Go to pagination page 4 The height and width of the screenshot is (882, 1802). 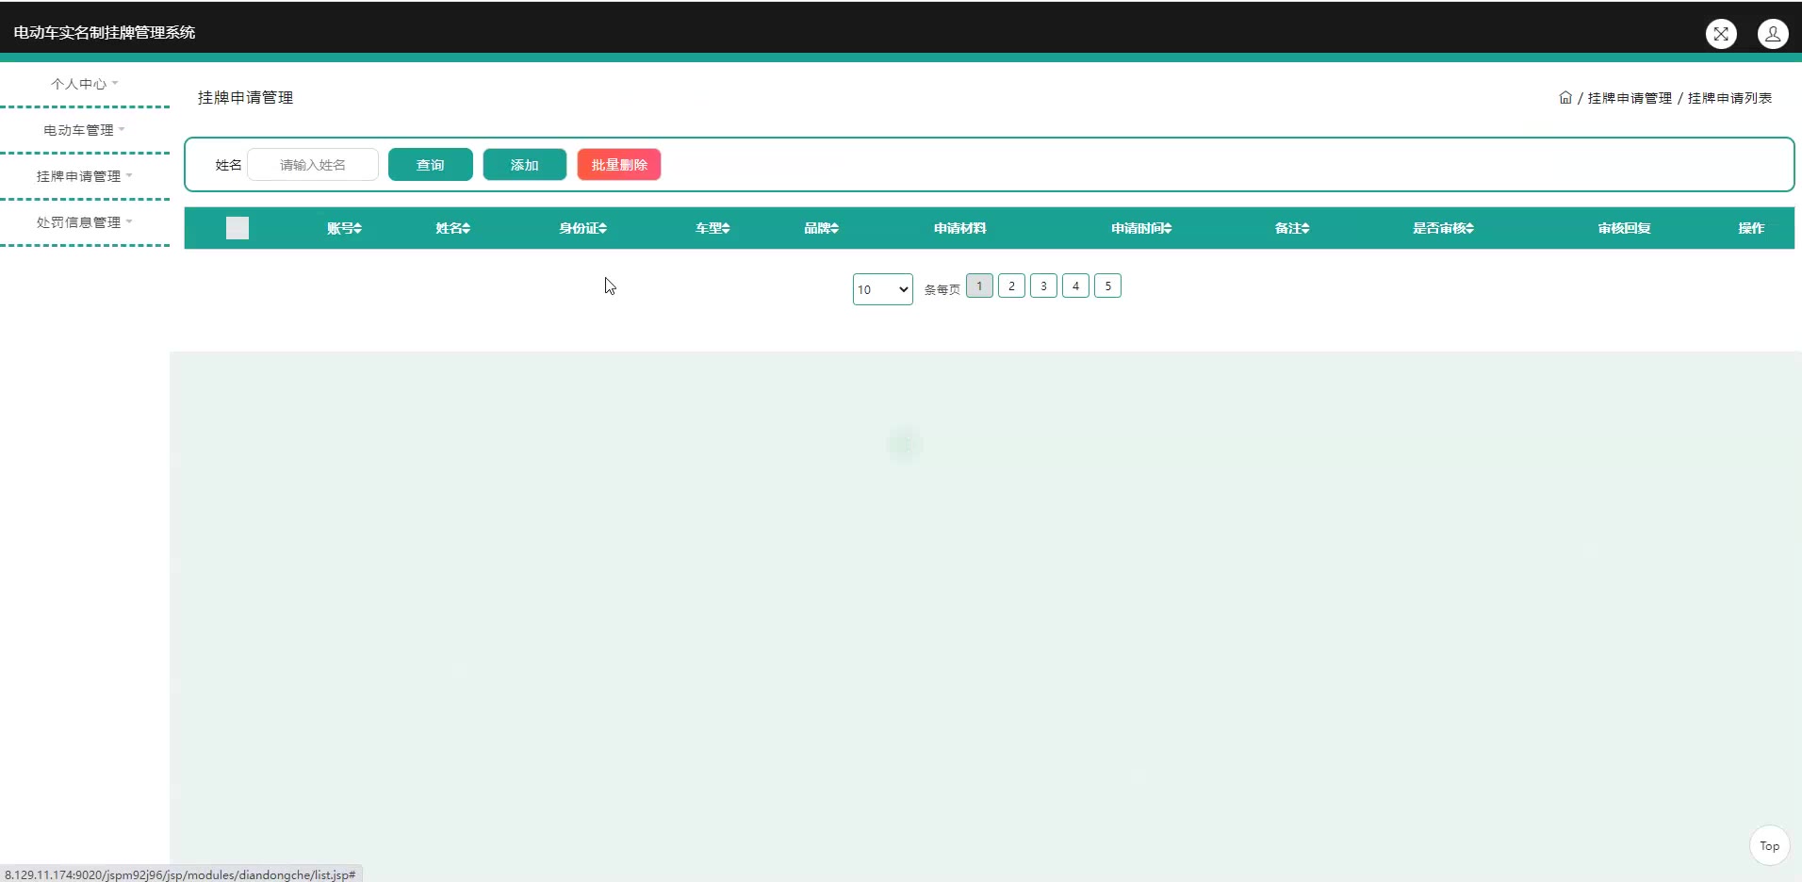[x=1075, y=286]
